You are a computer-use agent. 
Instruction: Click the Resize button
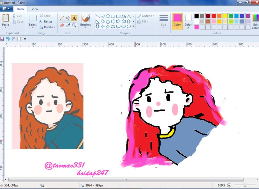click(46, 21)
